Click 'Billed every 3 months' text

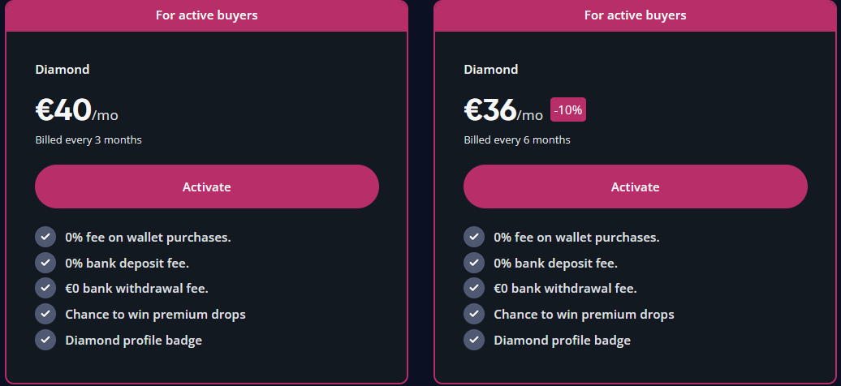click(88, 140)
